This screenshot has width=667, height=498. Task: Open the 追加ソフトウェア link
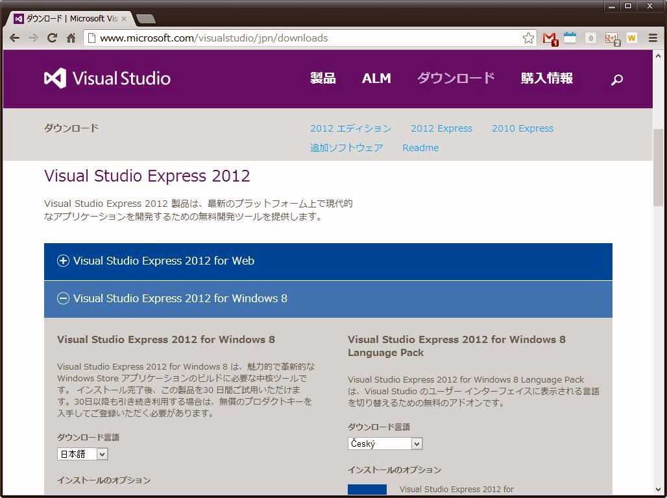346,148
